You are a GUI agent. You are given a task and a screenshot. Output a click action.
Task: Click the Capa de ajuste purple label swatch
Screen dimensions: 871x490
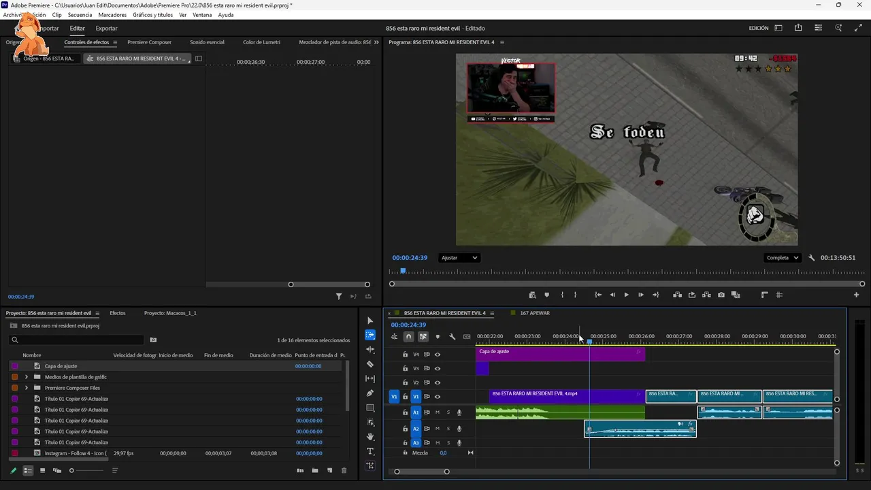point(15,366)
